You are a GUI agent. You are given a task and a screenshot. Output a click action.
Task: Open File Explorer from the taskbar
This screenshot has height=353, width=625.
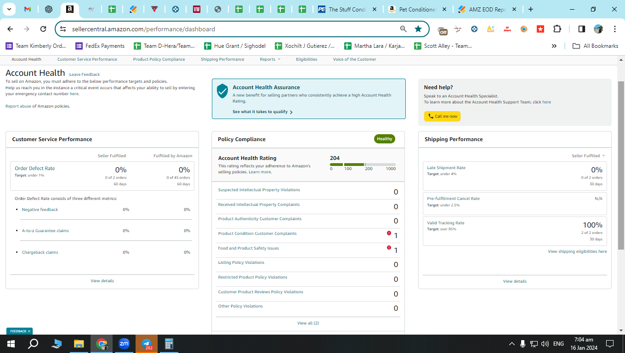click(79, 344)
